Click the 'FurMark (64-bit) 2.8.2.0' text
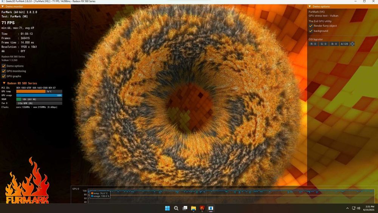The image size is (378, 213). click(19, 12)
